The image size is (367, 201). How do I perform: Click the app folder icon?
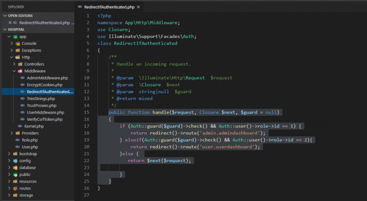[15, 37]
